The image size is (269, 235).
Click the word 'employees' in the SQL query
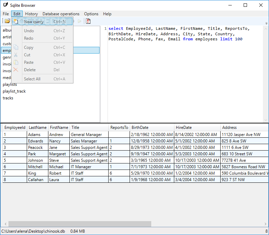[x=206, y=39]
